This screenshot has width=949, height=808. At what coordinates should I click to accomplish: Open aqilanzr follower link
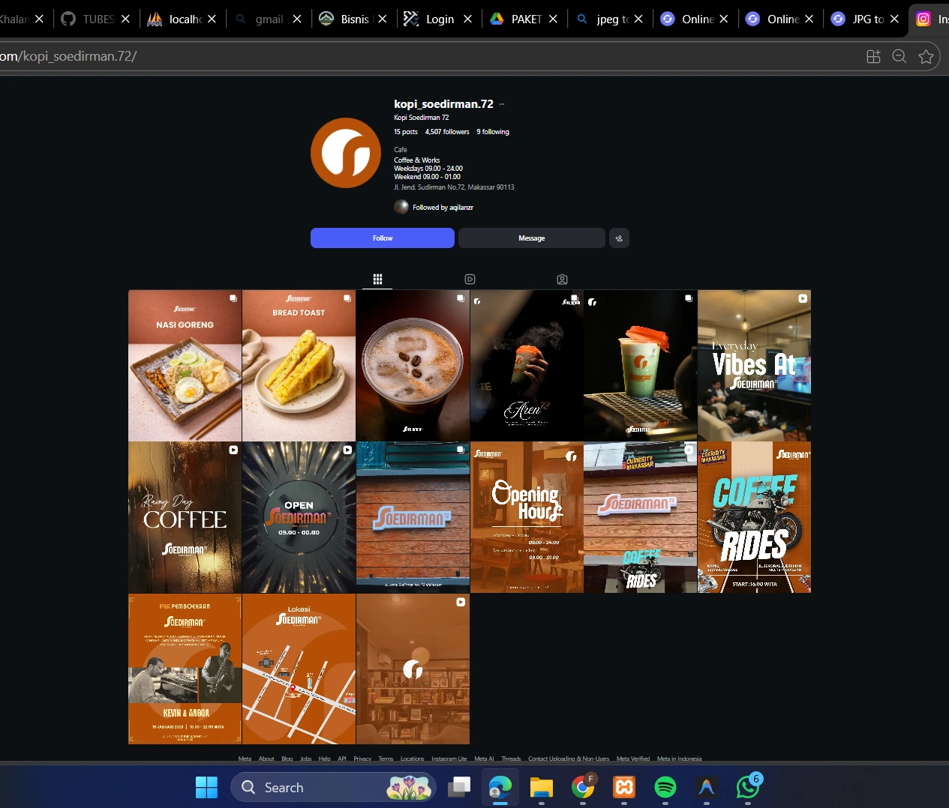coord(461,208)
